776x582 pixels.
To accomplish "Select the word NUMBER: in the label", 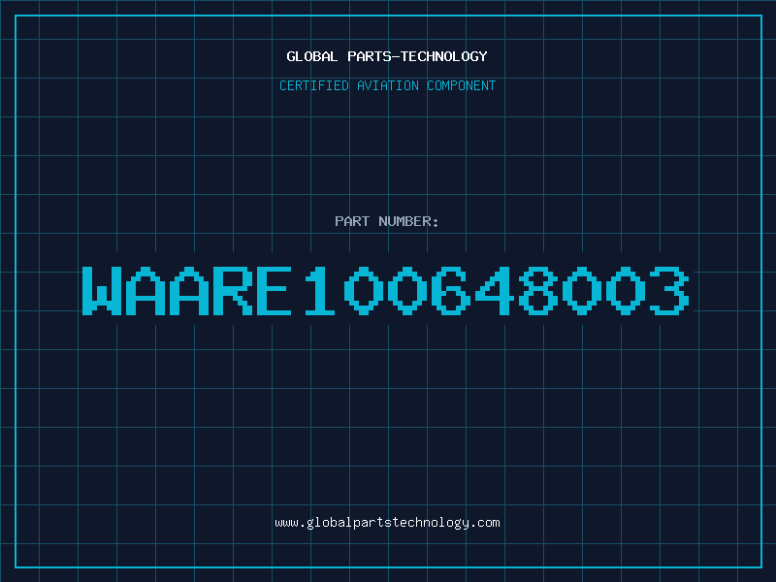I will click(409, 222).
